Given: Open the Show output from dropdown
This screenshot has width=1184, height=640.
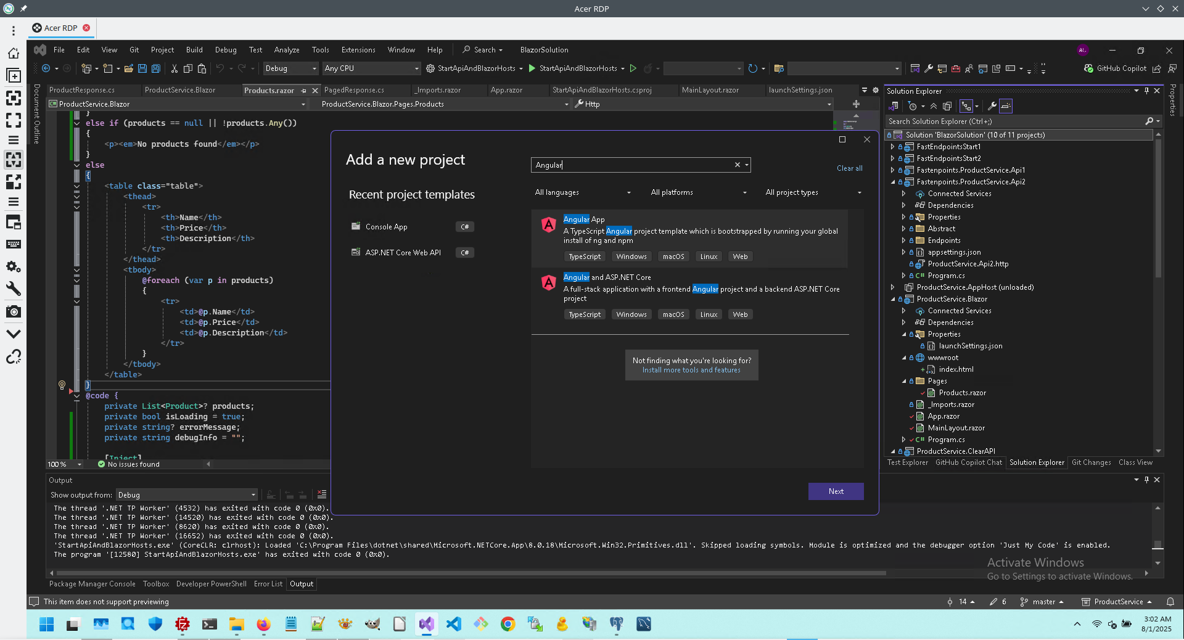Looking at the screenshot, I should click(186, 495).
